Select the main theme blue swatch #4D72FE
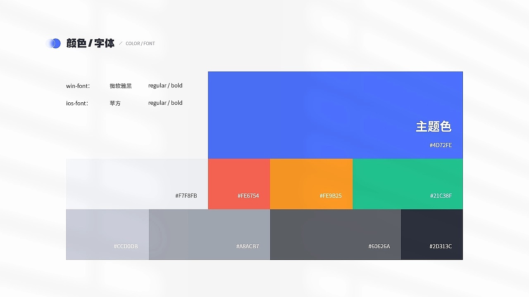This screenshot has width=529, height=297. (x=335, y=115)
